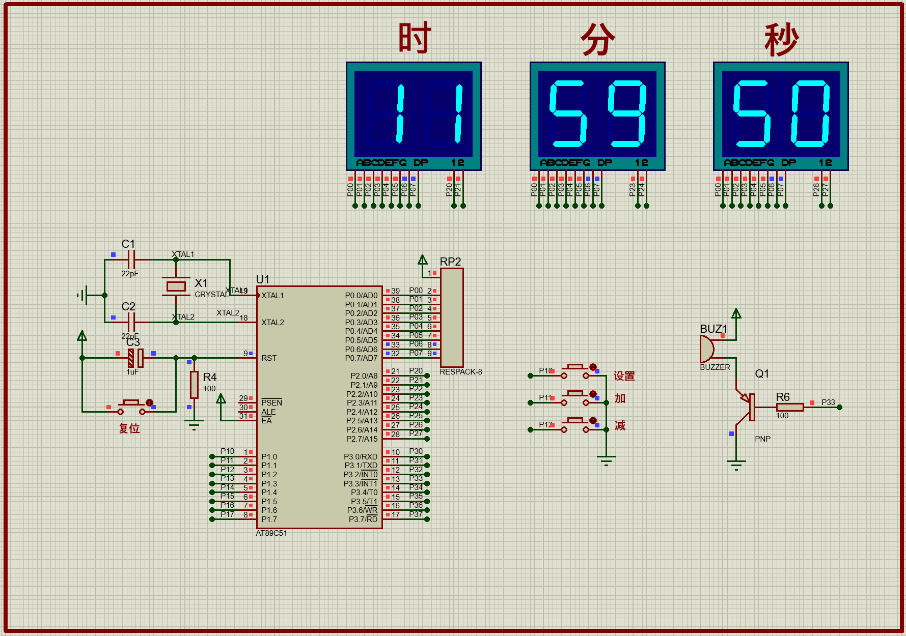
Task: Toggle the latch dot on the 复位 button
Action: [x=149, y=402]
